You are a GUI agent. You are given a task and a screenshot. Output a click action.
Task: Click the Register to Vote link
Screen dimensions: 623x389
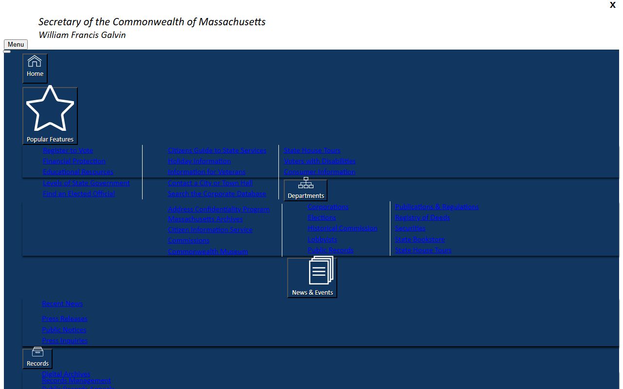tap(68, 150)
